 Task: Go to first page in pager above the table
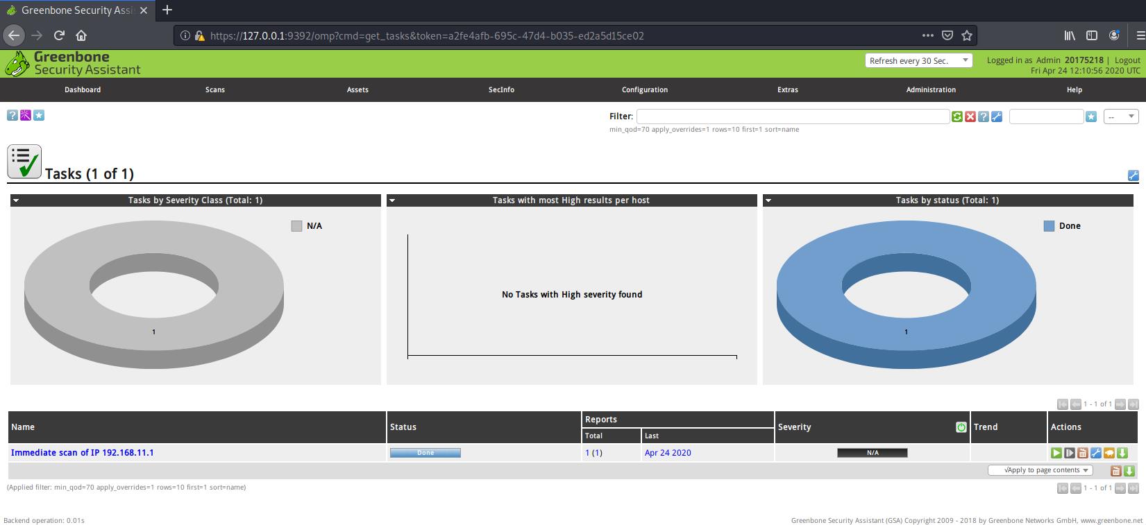point(1063,404)
